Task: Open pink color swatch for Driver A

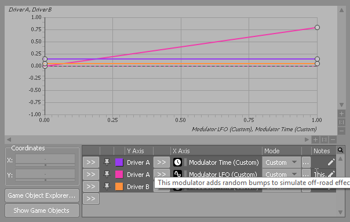Action: [119, 175]
